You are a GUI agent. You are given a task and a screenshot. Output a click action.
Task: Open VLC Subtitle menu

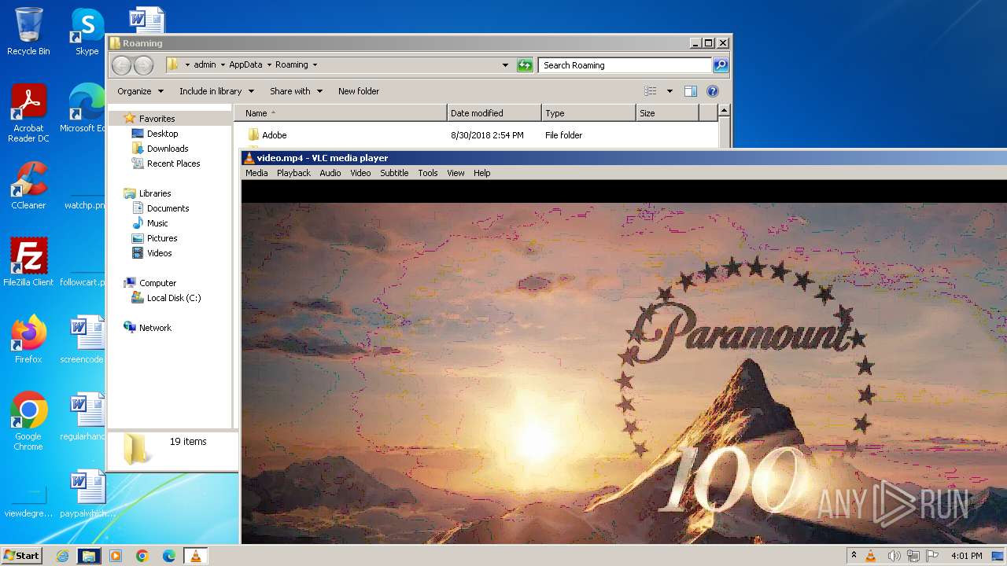tap(394, 173)
